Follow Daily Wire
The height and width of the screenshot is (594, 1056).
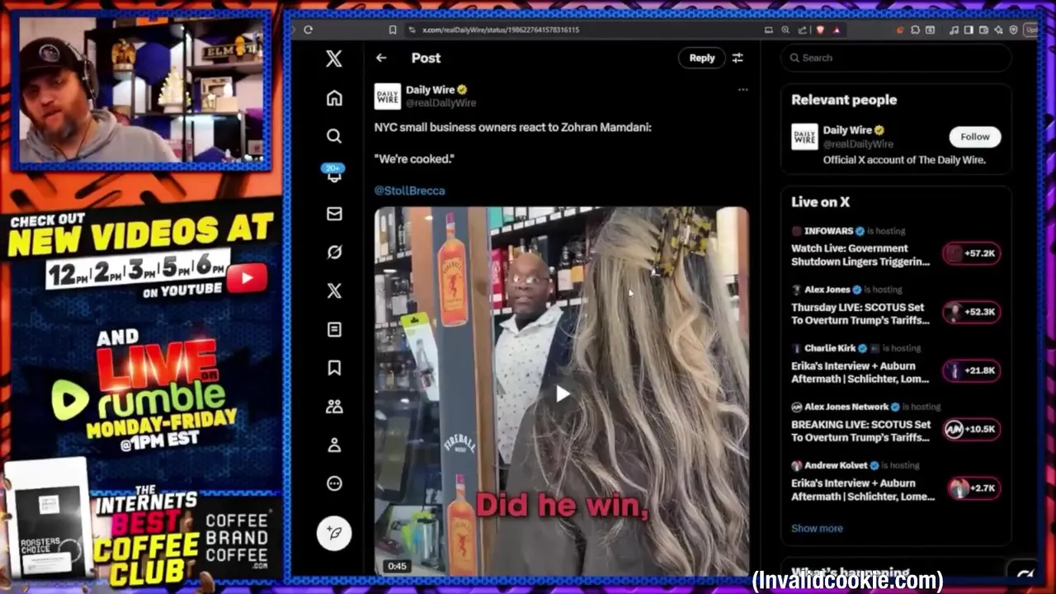(974, 137)
